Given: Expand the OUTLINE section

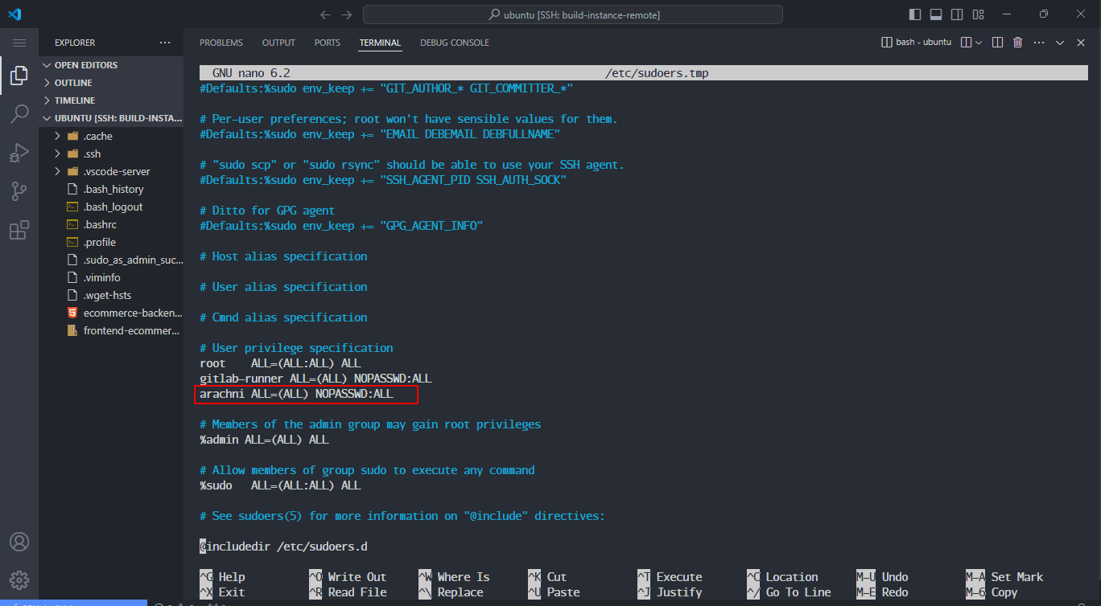Looking at the screenshot, I should 111,83.
